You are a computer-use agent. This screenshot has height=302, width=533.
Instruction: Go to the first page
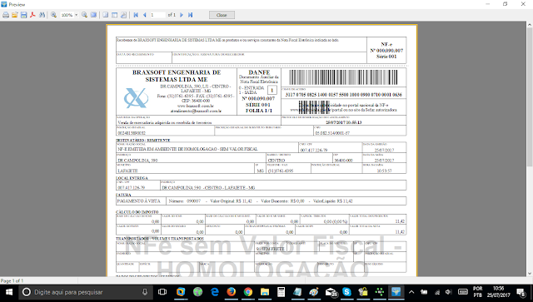coord(136,15)
